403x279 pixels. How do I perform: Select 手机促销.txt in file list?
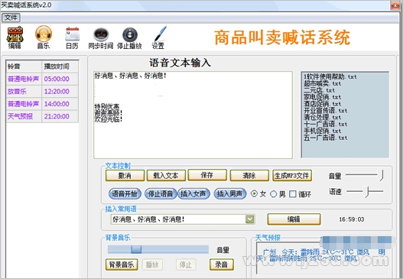click(x=322, y=131)
